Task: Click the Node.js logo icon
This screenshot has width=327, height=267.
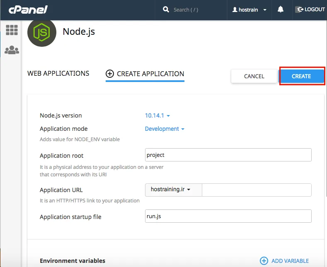Action: point(42,32)
